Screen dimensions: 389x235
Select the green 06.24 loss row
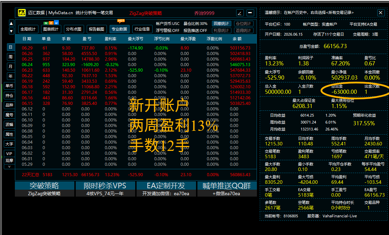click(x=136, y=65)
